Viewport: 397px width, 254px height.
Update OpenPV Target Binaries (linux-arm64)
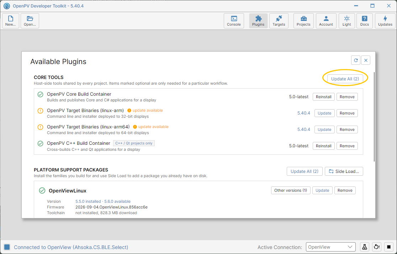tap(324, 129)
